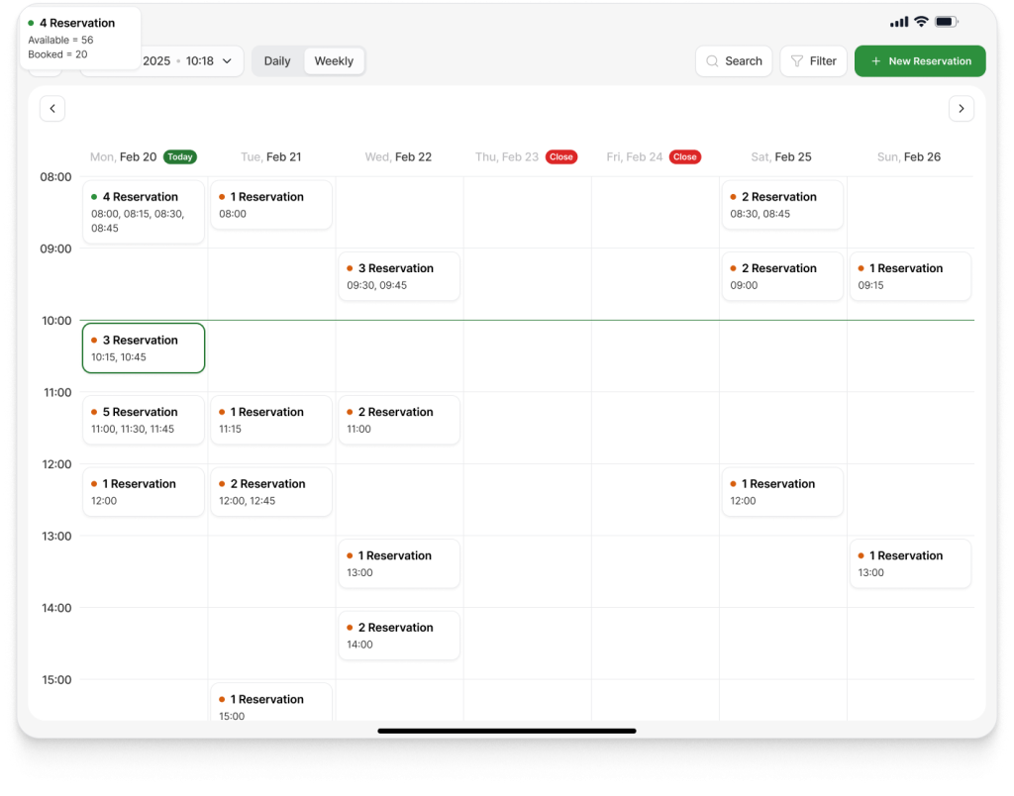Click the magnifier icon in Search
Screen dimensions: 1014x796
pyautogui.click(x=712, y=61)
